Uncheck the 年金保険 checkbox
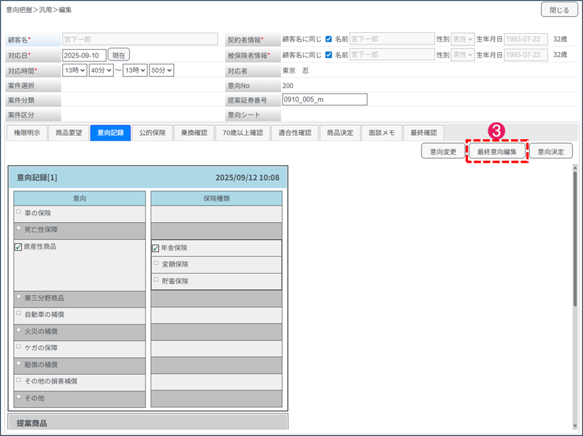Image resolution: width=583 pixels, height=436 pixels. click(155, 248)
